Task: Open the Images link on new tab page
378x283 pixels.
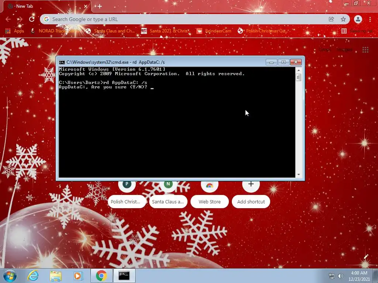Action: click(x=344, y=50)
